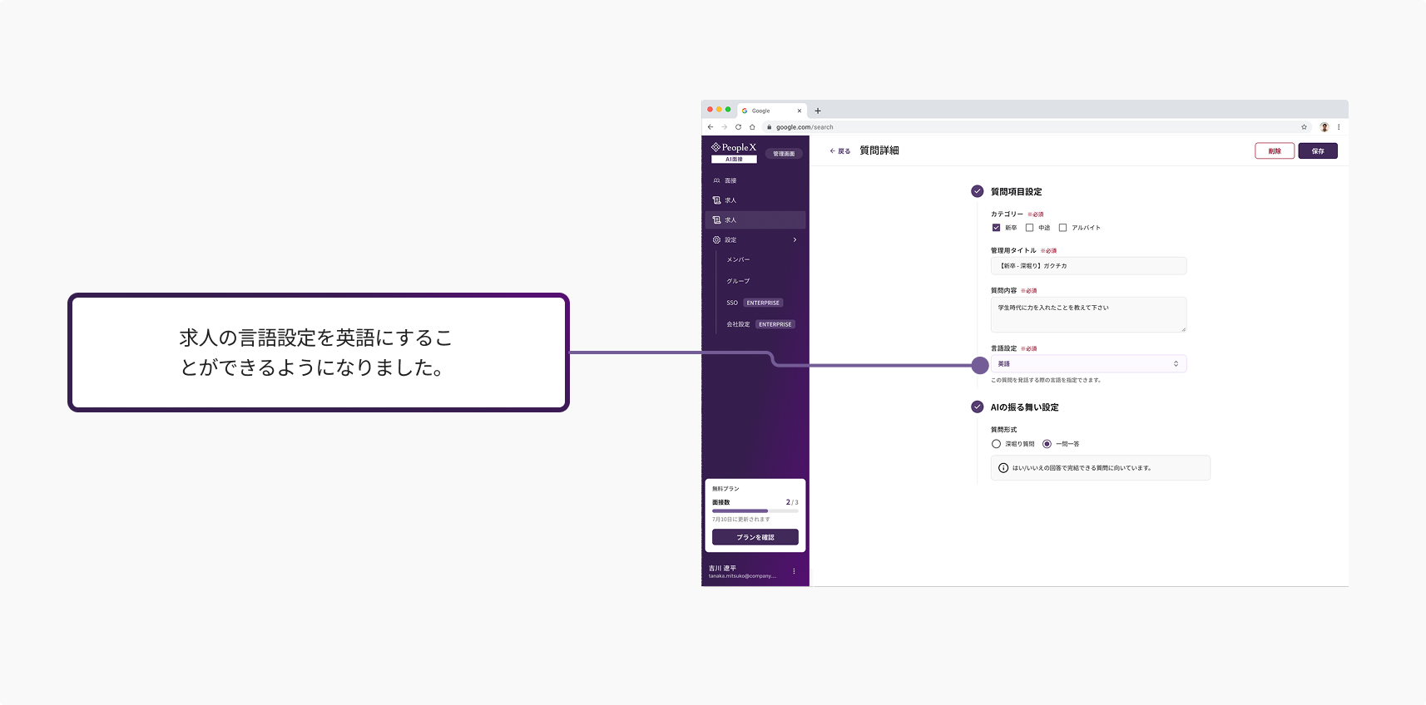The width and height of the screenshot is (1426, 705).
Task: Click the 設定 gear icon in sidebar
Action: [716, 240]
